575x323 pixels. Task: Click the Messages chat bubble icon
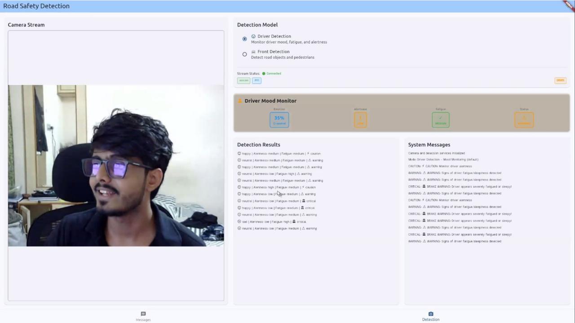tap(143, 314)
